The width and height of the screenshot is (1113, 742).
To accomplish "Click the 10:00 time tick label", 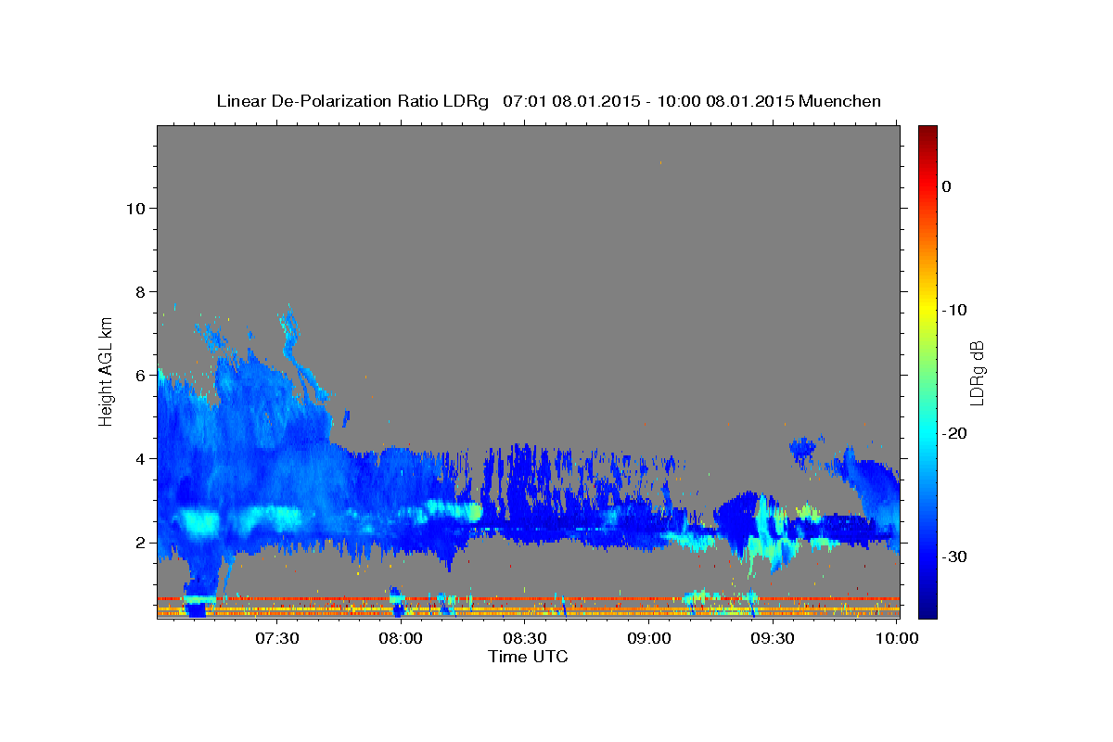I will (x=897, y=638).
